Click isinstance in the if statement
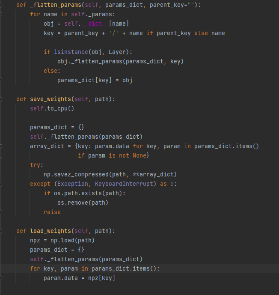 point(71,52)
